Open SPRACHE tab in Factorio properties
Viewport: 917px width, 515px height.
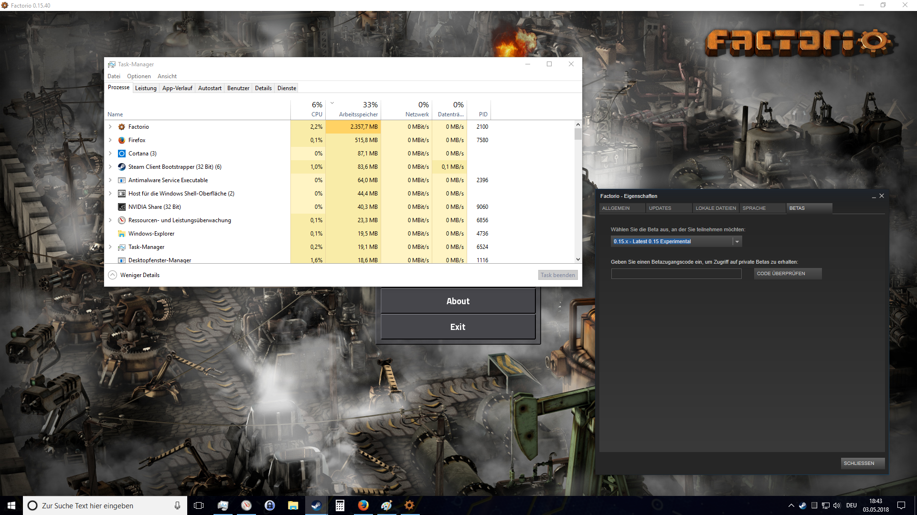762,208
